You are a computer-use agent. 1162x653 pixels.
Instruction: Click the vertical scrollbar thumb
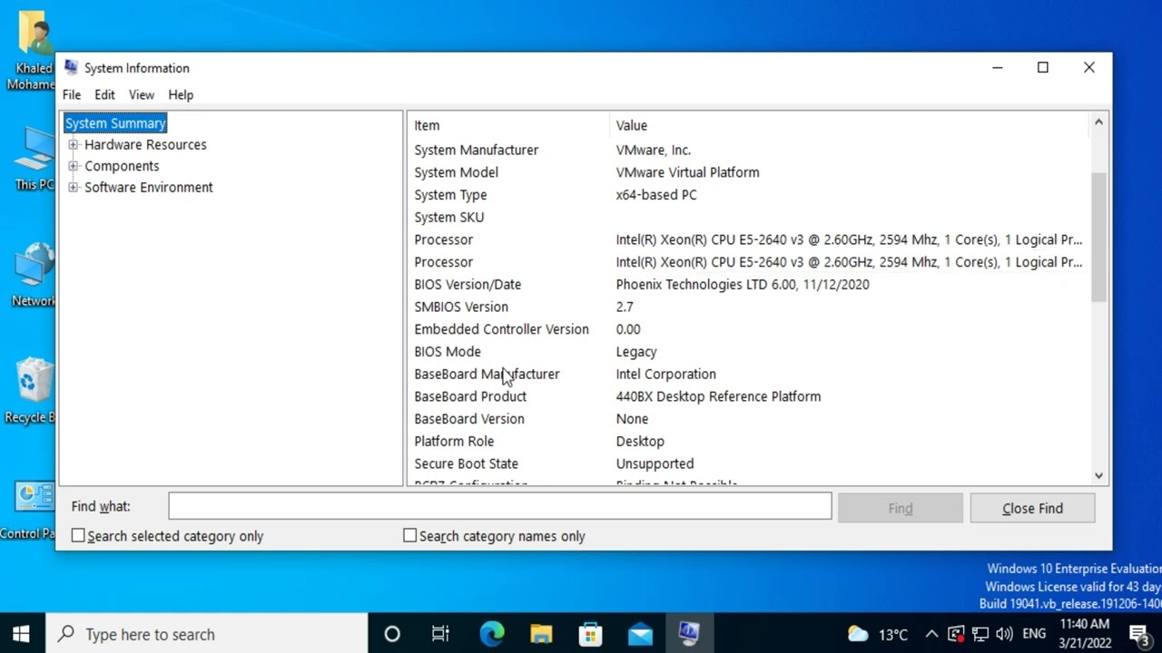click(1098, 237)
